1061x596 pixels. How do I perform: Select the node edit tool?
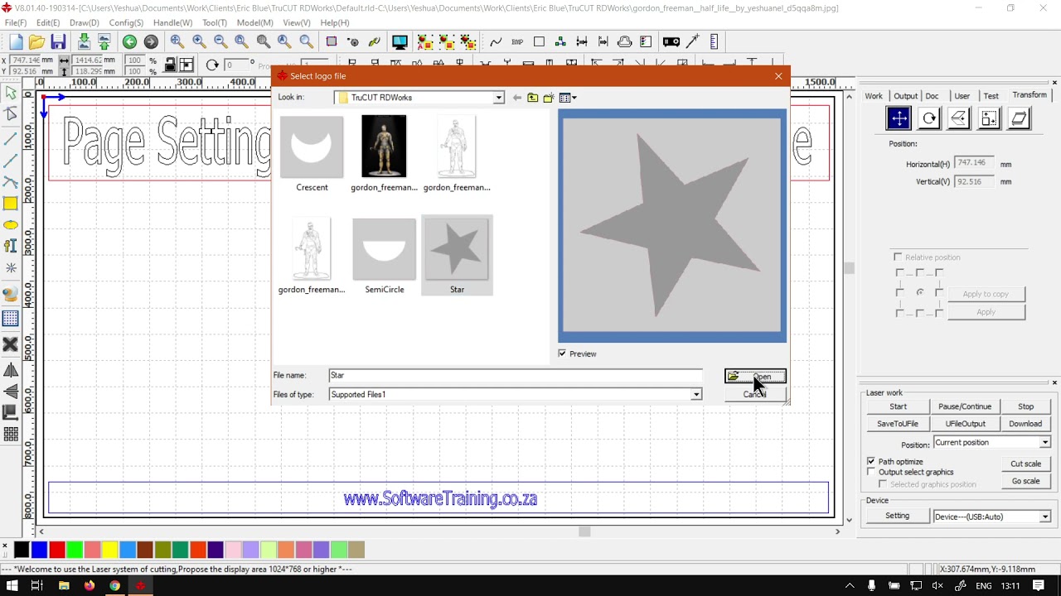tap(11, 114)
